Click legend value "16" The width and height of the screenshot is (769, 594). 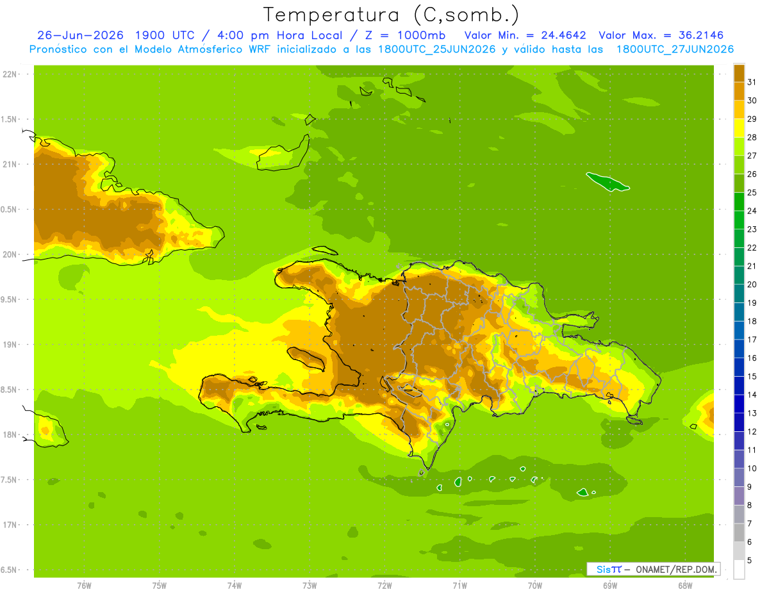(x=752, y=358)
